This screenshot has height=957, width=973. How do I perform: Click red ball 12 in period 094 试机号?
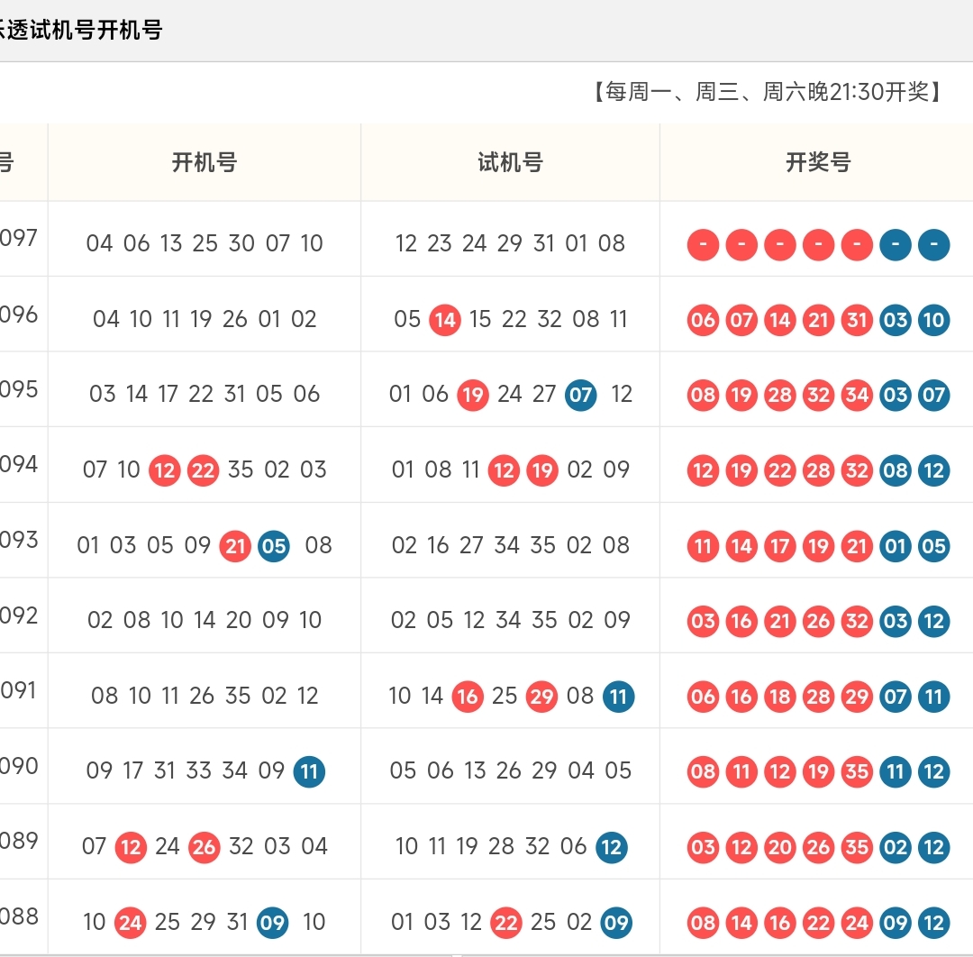504,470
